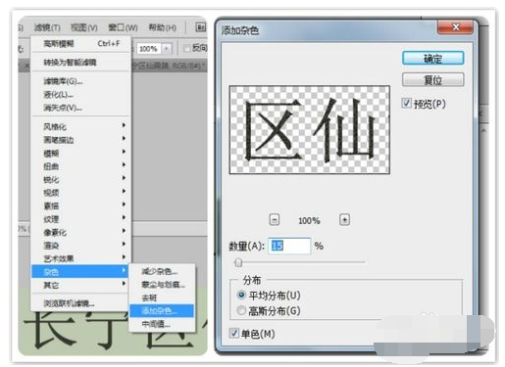Screen dimensions: 505x367
Task: Choose 添加杂色... in the submenu
Action: pos(162,310)
